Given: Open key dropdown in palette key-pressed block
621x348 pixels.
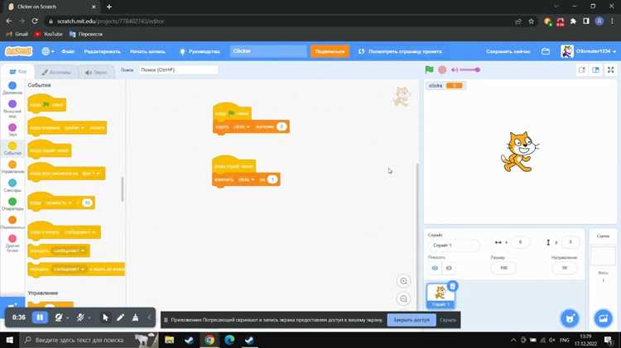Looking at the screenshot, I should coord(72,128).
